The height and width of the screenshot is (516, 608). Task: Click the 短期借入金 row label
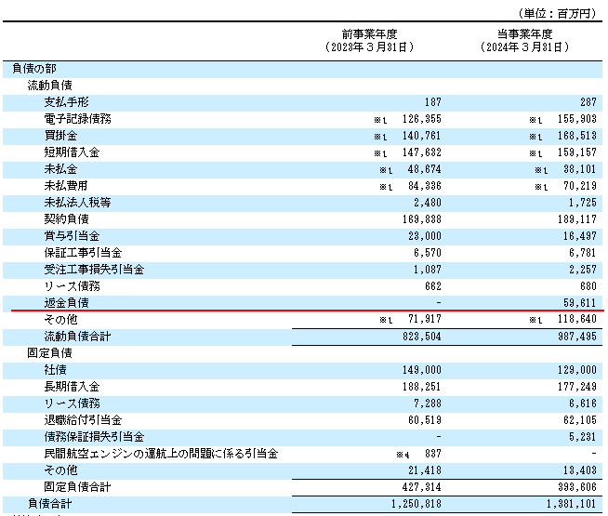click(71, 152)
